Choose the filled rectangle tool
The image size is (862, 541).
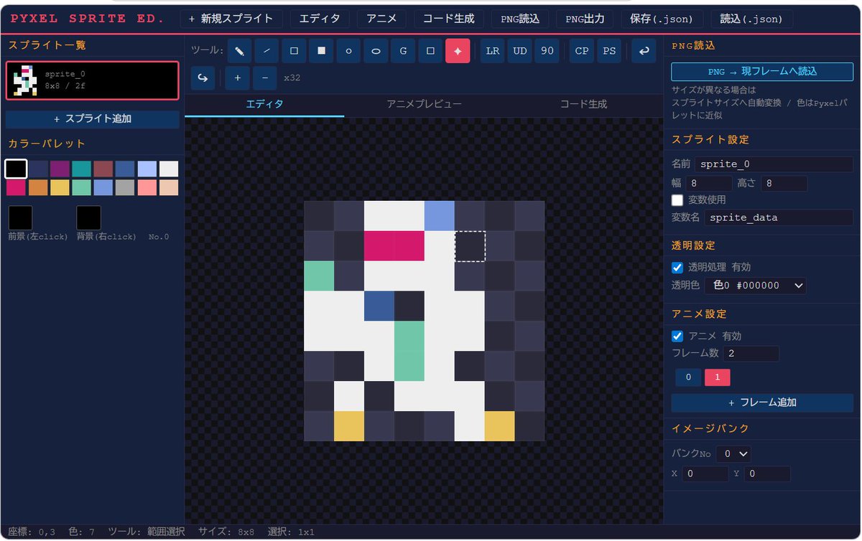(x=321, y=51)
